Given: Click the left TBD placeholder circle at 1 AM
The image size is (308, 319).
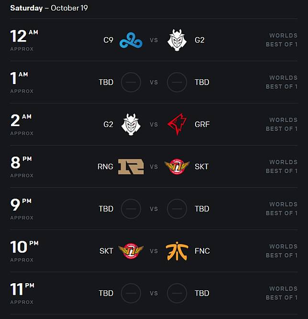Looking at the screenshot, I should pyautogui.click(x=131, y=82).
